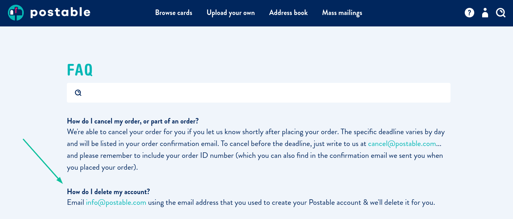
Task: Click the delete account answer sentence
Action: (251, 203)
